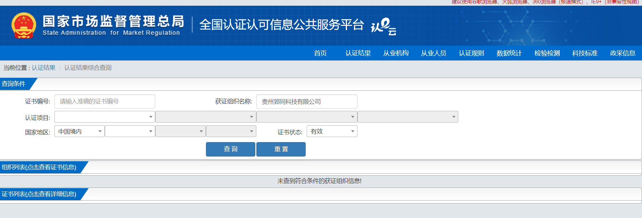
Task: Click the red browser recommendation notice
Action: (x=545, y=2)
